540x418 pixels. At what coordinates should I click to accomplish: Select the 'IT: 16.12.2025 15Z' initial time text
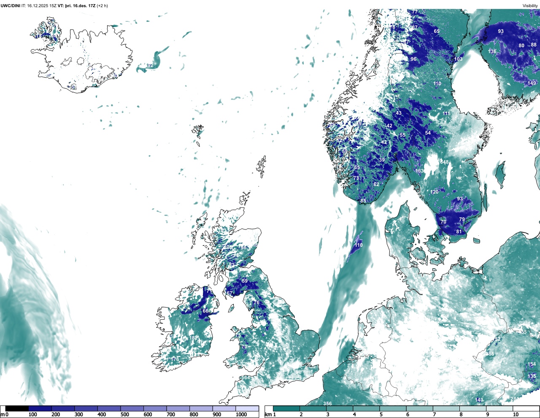point(39,5)
